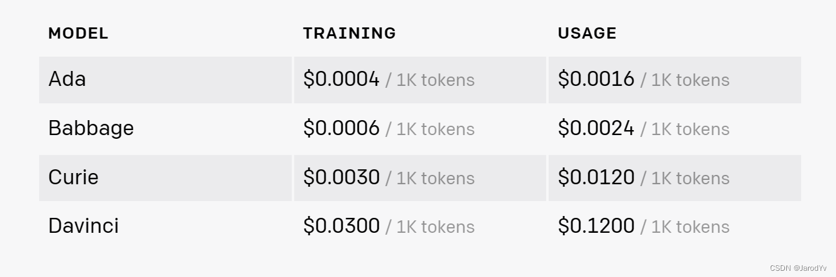Click the TRAINING column header
The image size is (836, 277).
point(349,33)
